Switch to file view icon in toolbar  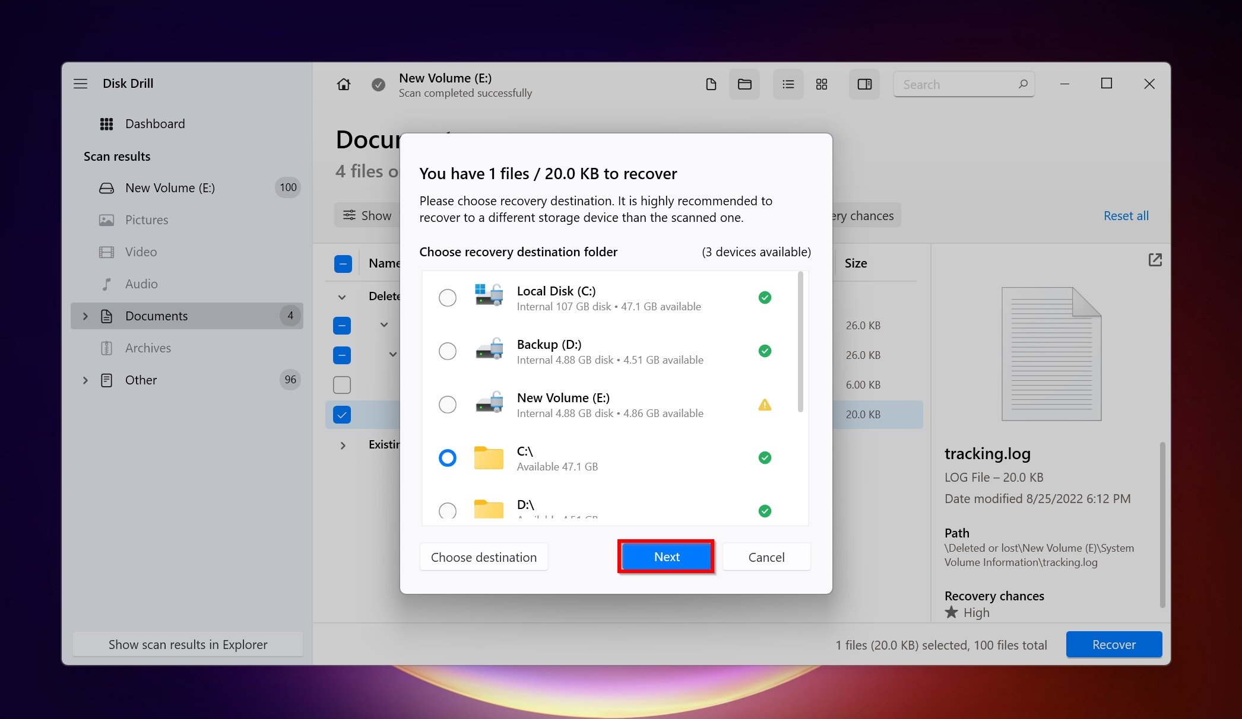(711, 84)
